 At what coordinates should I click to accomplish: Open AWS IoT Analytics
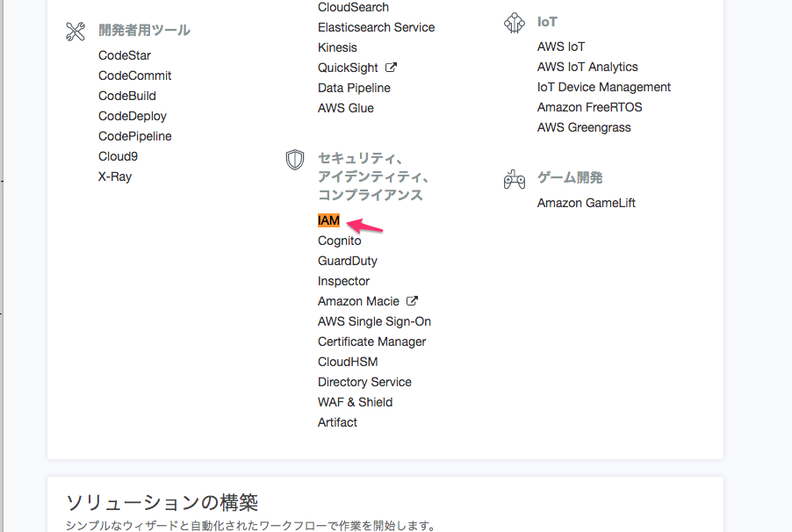tap(587, 67)
